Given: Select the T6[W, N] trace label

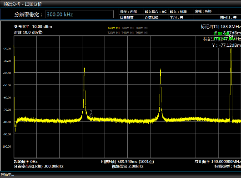Looking at the screenshot, I should click(x=141, y=33).
